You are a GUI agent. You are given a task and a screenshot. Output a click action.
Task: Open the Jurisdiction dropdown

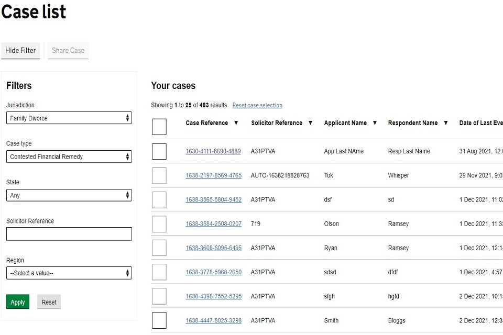(69, 118)
